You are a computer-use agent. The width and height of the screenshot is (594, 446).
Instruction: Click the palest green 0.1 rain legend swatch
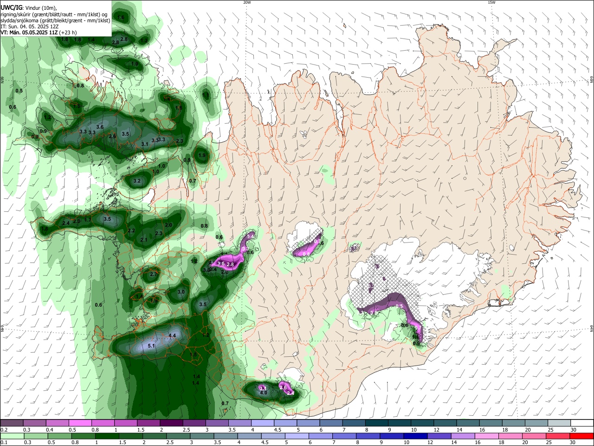12,436
